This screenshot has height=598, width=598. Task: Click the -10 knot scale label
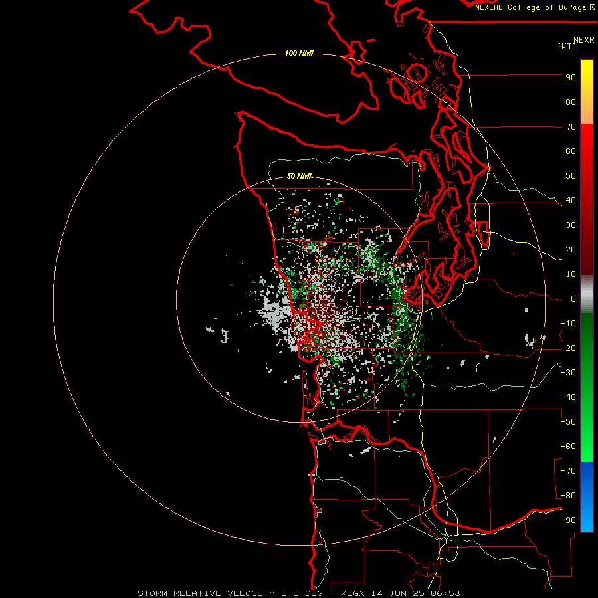568,324
